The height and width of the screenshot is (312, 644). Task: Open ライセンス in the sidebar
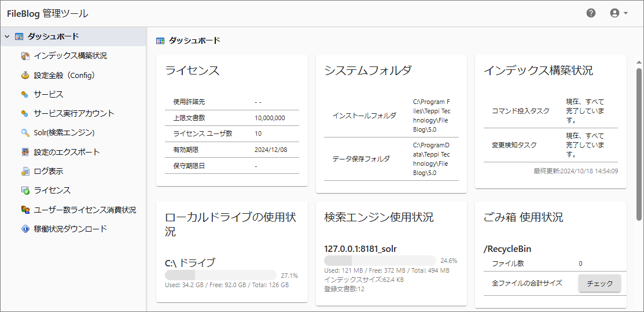point(52,191)
